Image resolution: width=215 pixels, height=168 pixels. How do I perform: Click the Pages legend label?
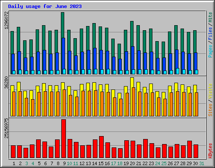210,51
